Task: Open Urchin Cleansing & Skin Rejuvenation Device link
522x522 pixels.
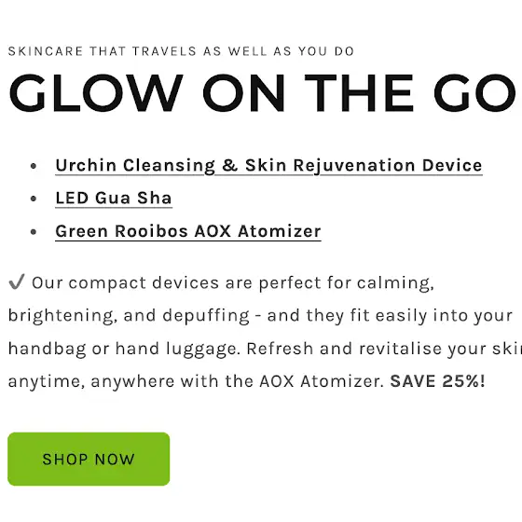Action: [268, 166]
